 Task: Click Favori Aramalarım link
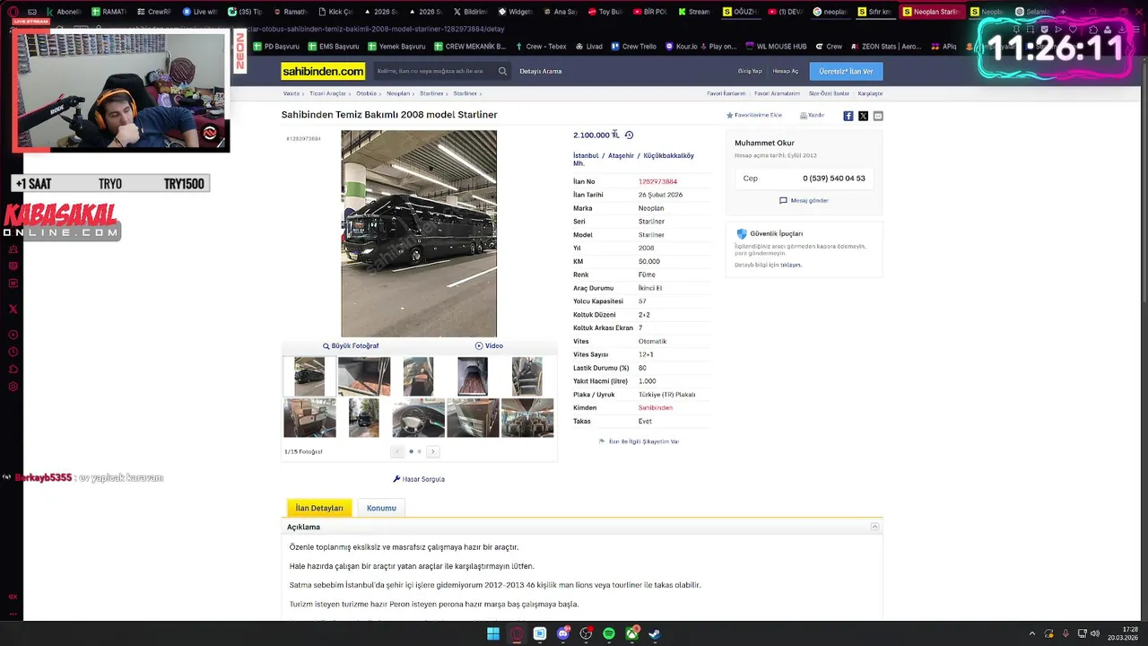pos(777,93)
